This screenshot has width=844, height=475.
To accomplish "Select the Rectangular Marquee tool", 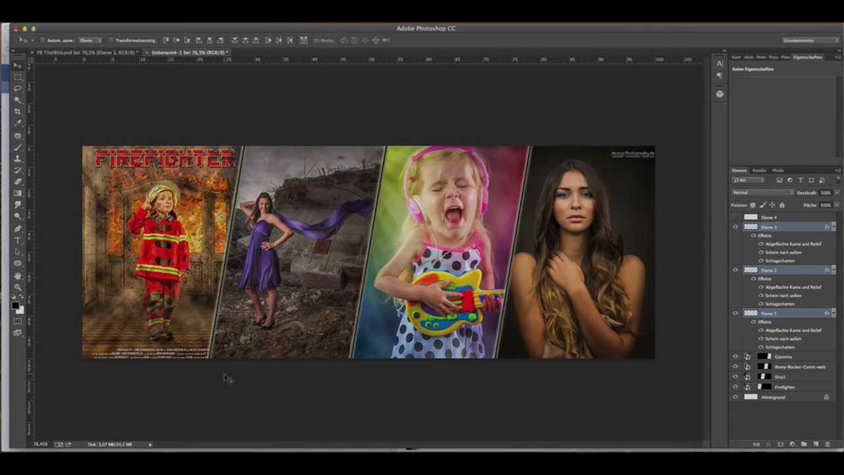I will 18,77.
